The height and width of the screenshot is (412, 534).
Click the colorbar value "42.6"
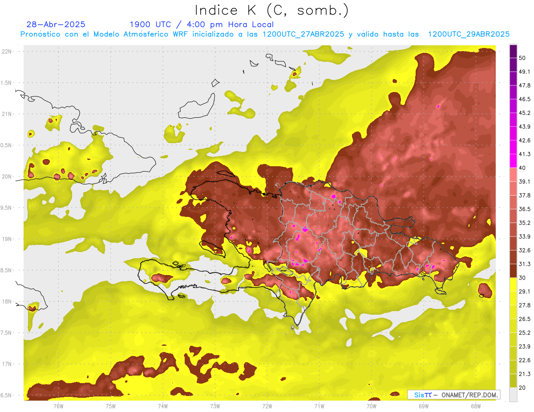coord(525,140)
